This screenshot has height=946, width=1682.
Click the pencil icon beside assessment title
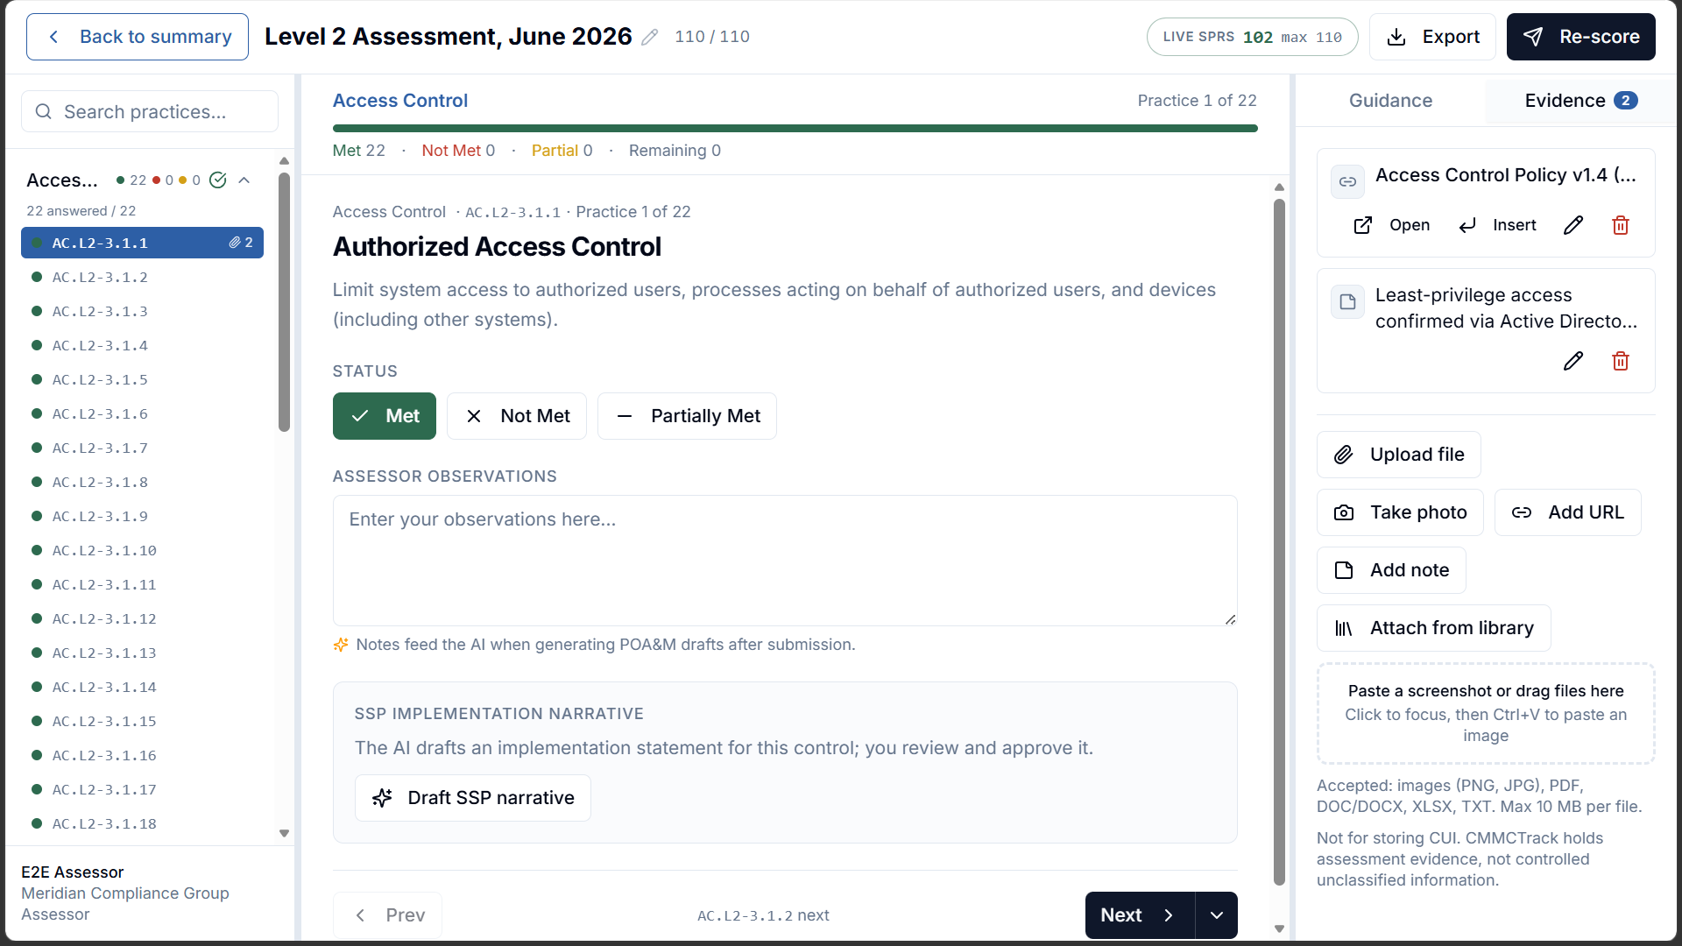click(649, 37)
